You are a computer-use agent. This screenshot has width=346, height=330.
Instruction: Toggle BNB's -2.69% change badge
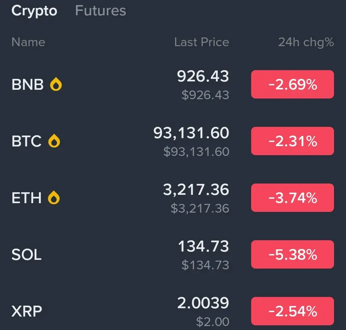click(292, 85)
